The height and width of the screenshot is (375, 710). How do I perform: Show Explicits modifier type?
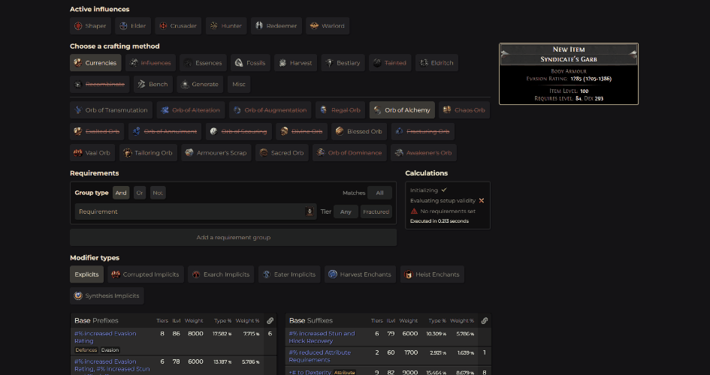point(86,274)
